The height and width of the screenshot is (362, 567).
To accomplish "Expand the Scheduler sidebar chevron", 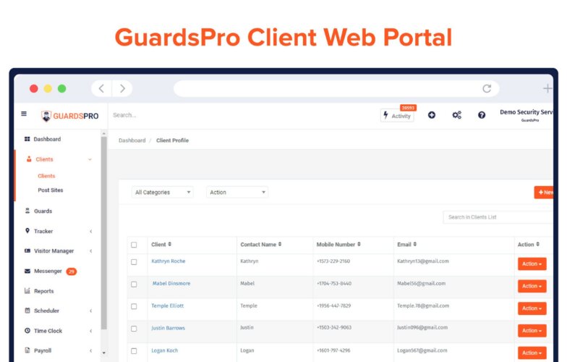I will pos(91,311).
